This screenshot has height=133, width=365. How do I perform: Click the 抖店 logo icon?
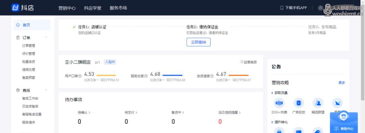15,7
